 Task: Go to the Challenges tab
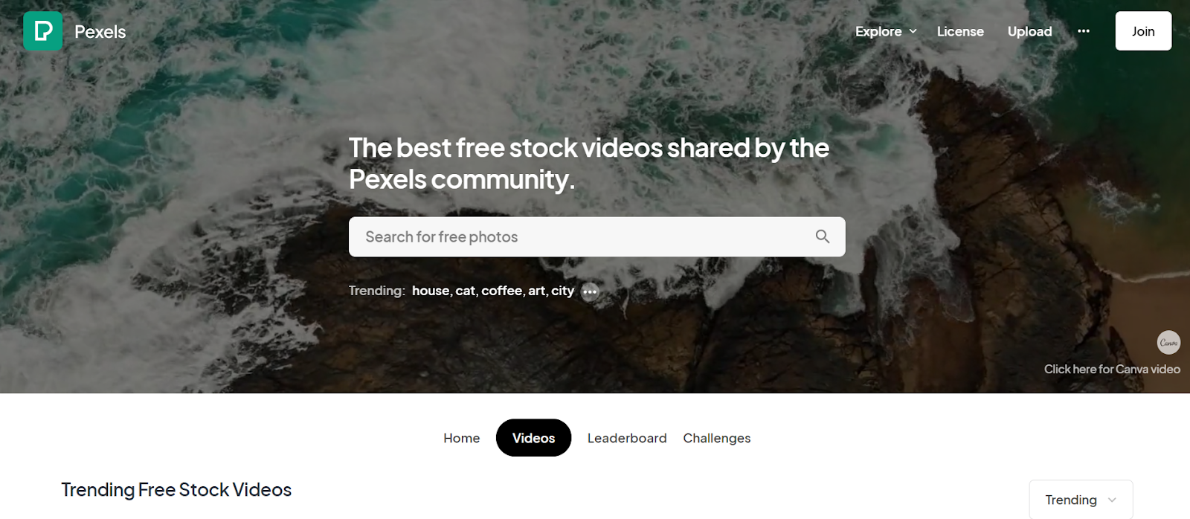pos(717,438)
